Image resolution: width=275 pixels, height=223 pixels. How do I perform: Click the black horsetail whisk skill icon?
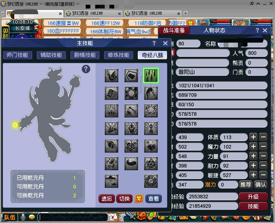[151, 93]
